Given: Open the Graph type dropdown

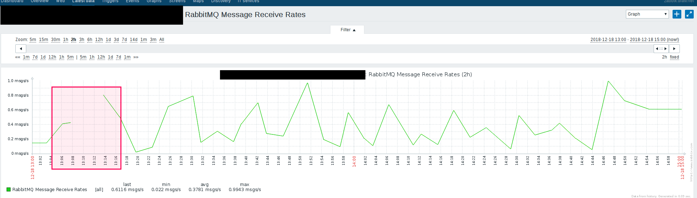Looking at the screenshot, I should pyautogui.click(x=647, y=14).
